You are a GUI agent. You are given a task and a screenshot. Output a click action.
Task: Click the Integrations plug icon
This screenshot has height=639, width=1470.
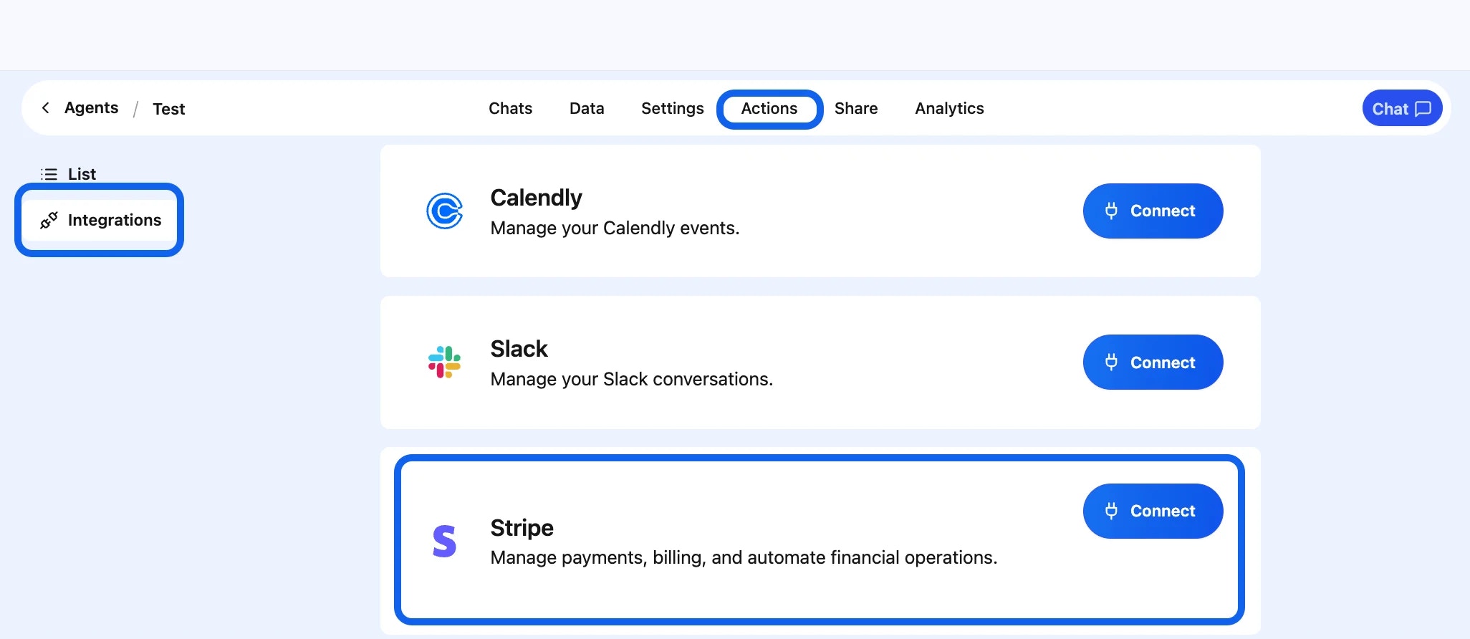[49, 221]
